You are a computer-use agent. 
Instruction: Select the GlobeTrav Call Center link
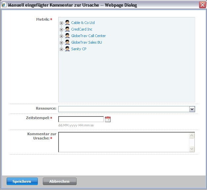pyautogui.click(x=89, y=36)
